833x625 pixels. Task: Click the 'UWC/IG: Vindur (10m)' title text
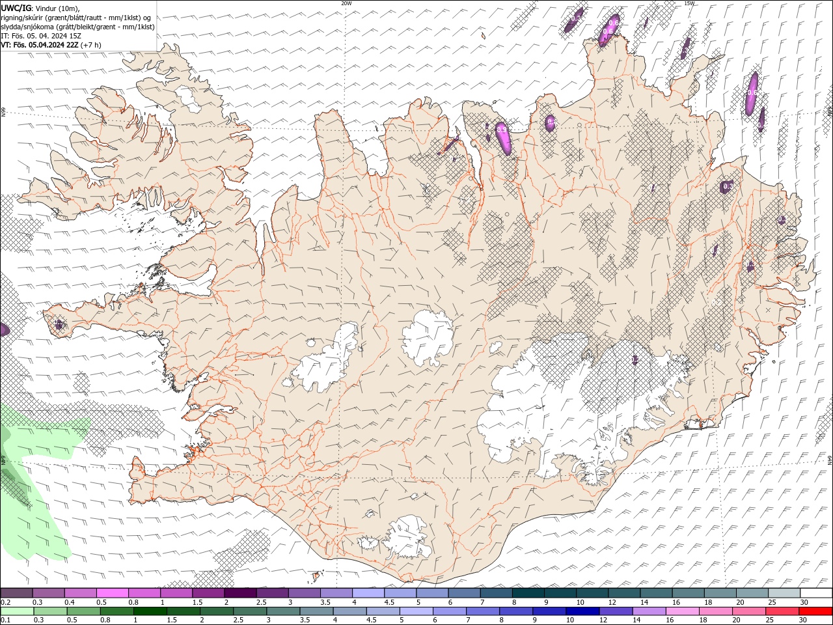point(40,8)
